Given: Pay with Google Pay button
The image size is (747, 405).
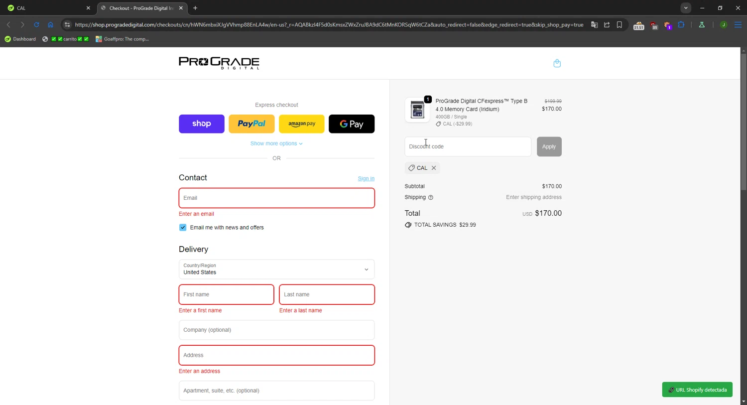Looking at the screenshot, I should point(352,124).
